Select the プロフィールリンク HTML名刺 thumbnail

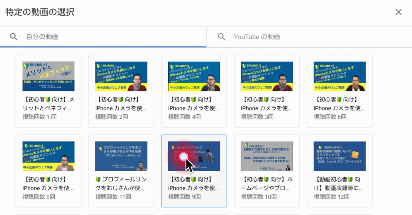pos(121,156)
